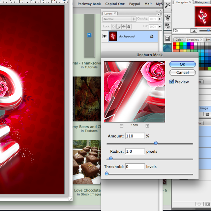Click the lock position move icon
This screenshot has height=211, width=211.
tap(124, 27)
